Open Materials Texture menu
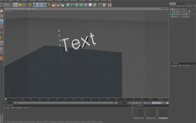This screenshot has width=196, height=123. click(x=26, y=108)
